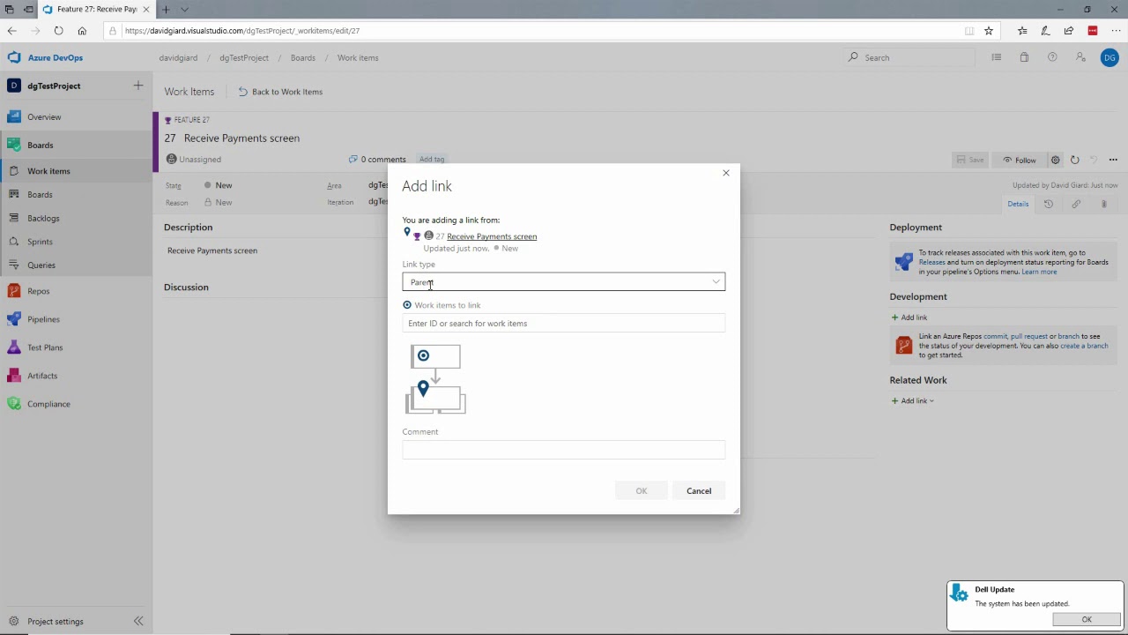This screenshot has width=1128, height=635.
Task: Click the State field showing New
Action: pos(224,185)
